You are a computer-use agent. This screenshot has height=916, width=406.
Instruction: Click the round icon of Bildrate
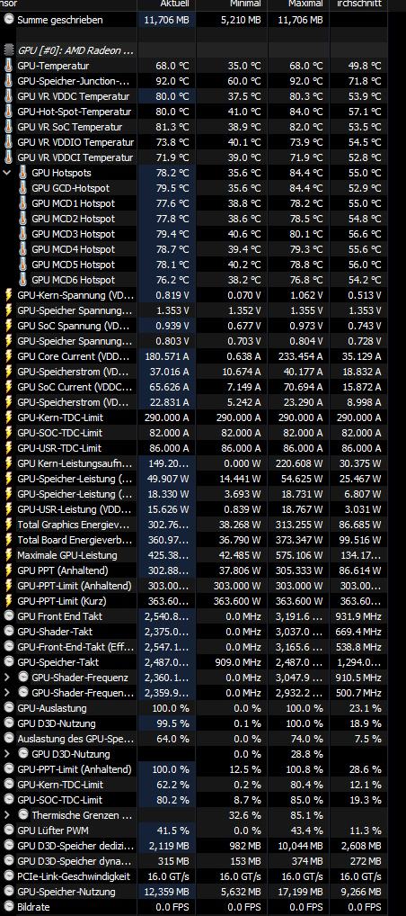[9, 907]
